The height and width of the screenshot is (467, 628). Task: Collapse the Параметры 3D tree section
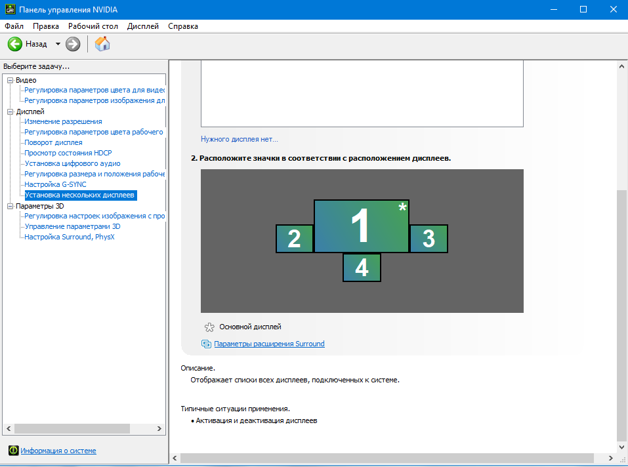coord(10,206)
